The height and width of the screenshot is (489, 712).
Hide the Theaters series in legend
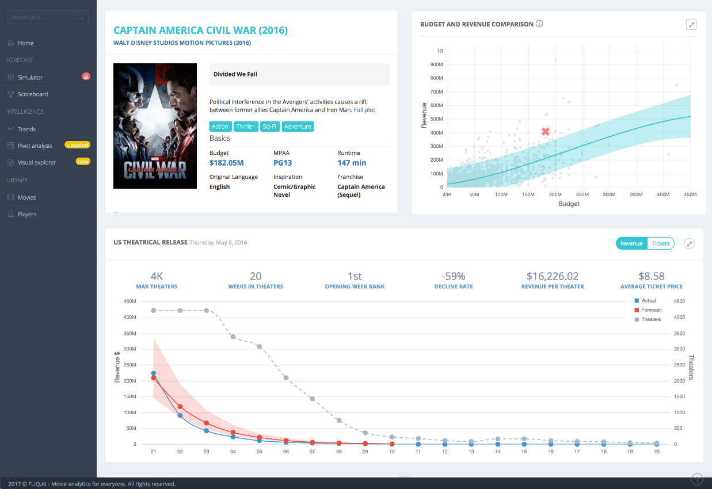647,319
